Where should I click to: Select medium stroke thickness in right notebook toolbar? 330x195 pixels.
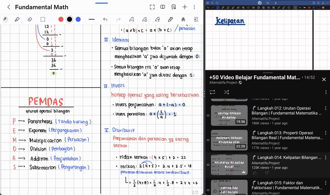300,7
